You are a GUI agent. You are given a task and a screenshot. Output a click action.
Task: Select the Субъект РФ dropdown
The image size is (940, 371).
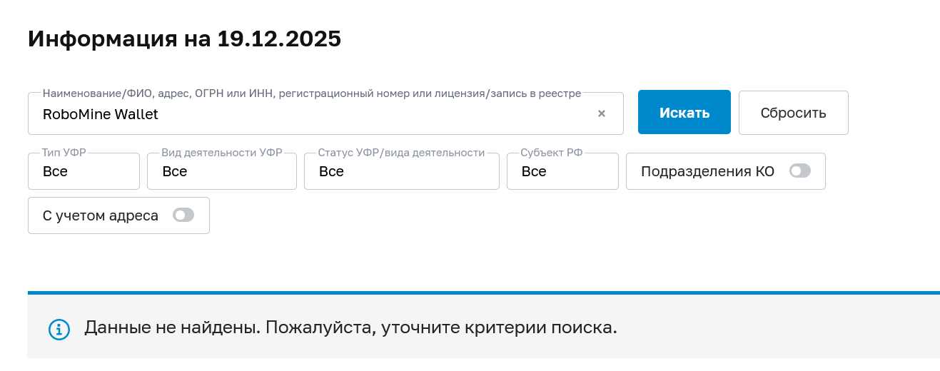click(562, 172)
